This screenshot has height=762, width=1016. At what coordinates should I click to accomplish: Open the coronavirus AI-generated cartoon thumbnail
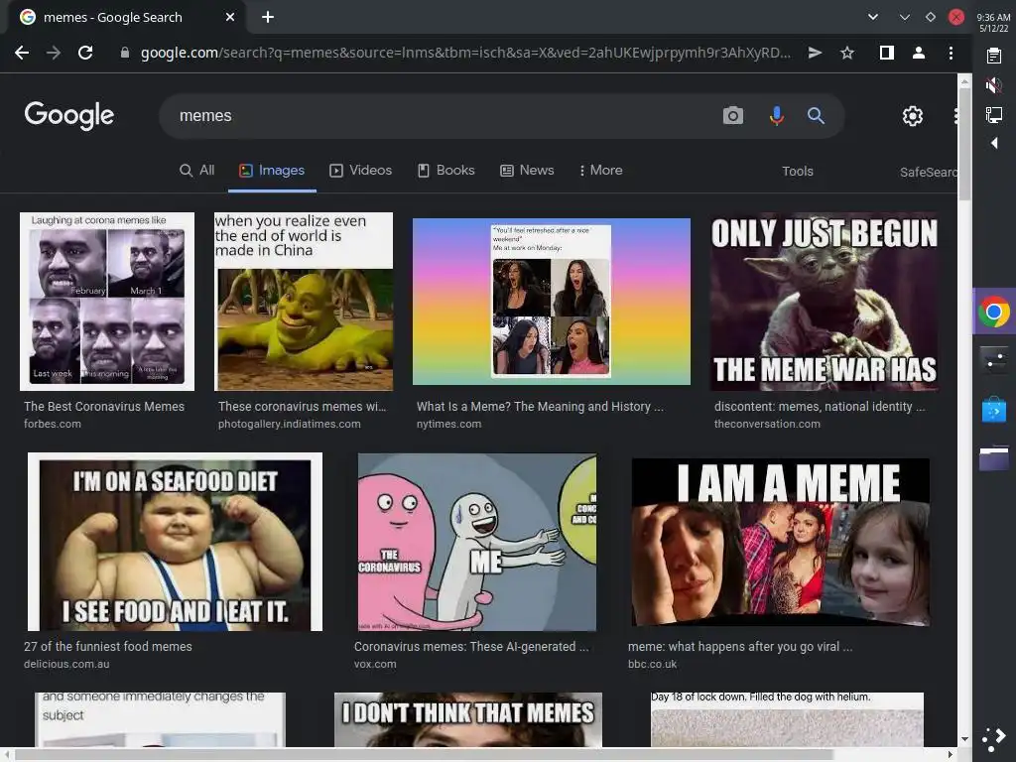(x=477, y=542)
